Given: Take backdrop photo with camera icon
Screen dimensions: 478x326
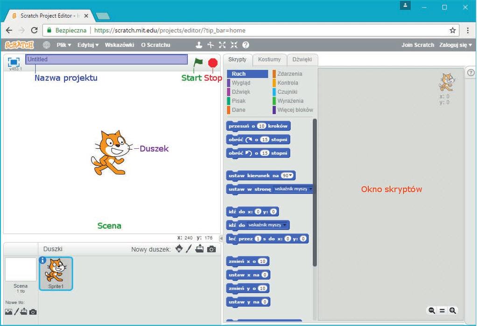Looking at the screenshot, I should tap(33, 312).
